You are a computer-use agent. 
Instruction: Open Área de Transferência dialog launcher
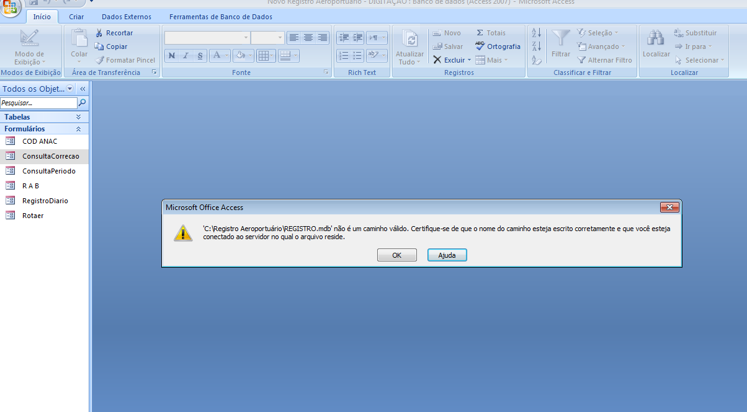pyautogui.click(x=154, y=72)
